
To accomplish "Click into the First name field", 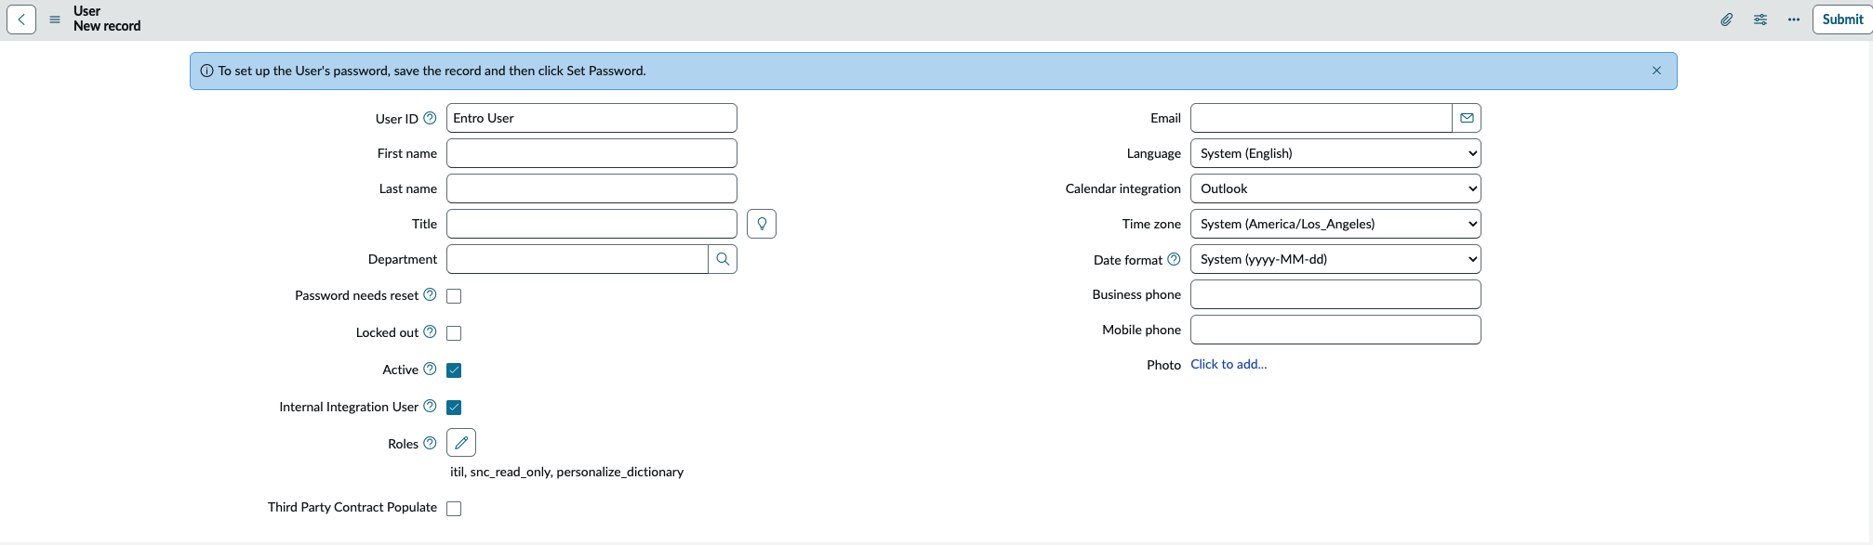I will 591,153.
